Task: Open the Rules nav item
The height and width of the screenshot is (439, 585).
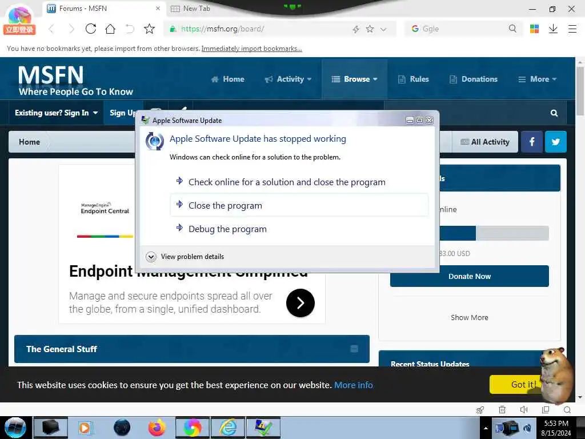Action: tap(414, 79)
